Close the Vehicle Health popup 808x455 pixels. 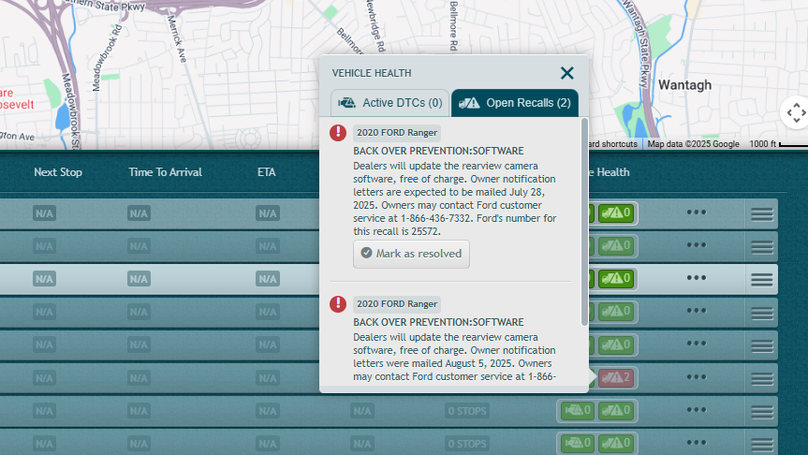(566, 73)
